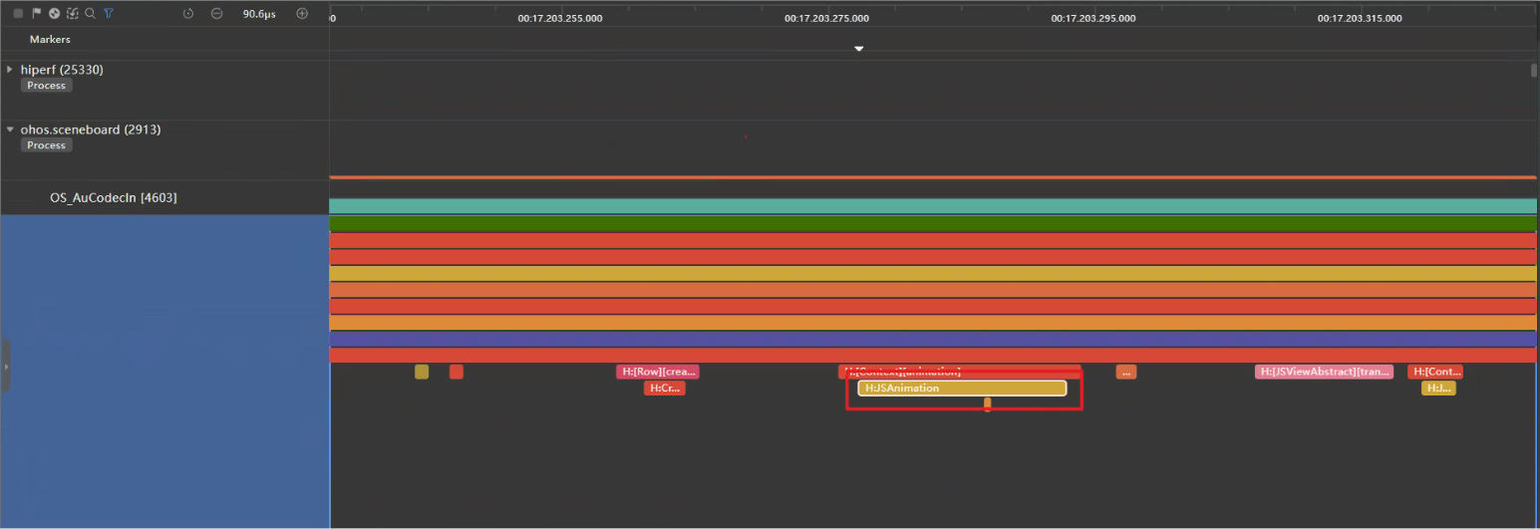
Task: Select the H:JSAnimation trace slice
Action: (x=961, y=389)
